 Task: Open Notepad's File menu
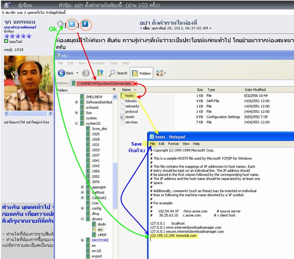coord(153,144)
